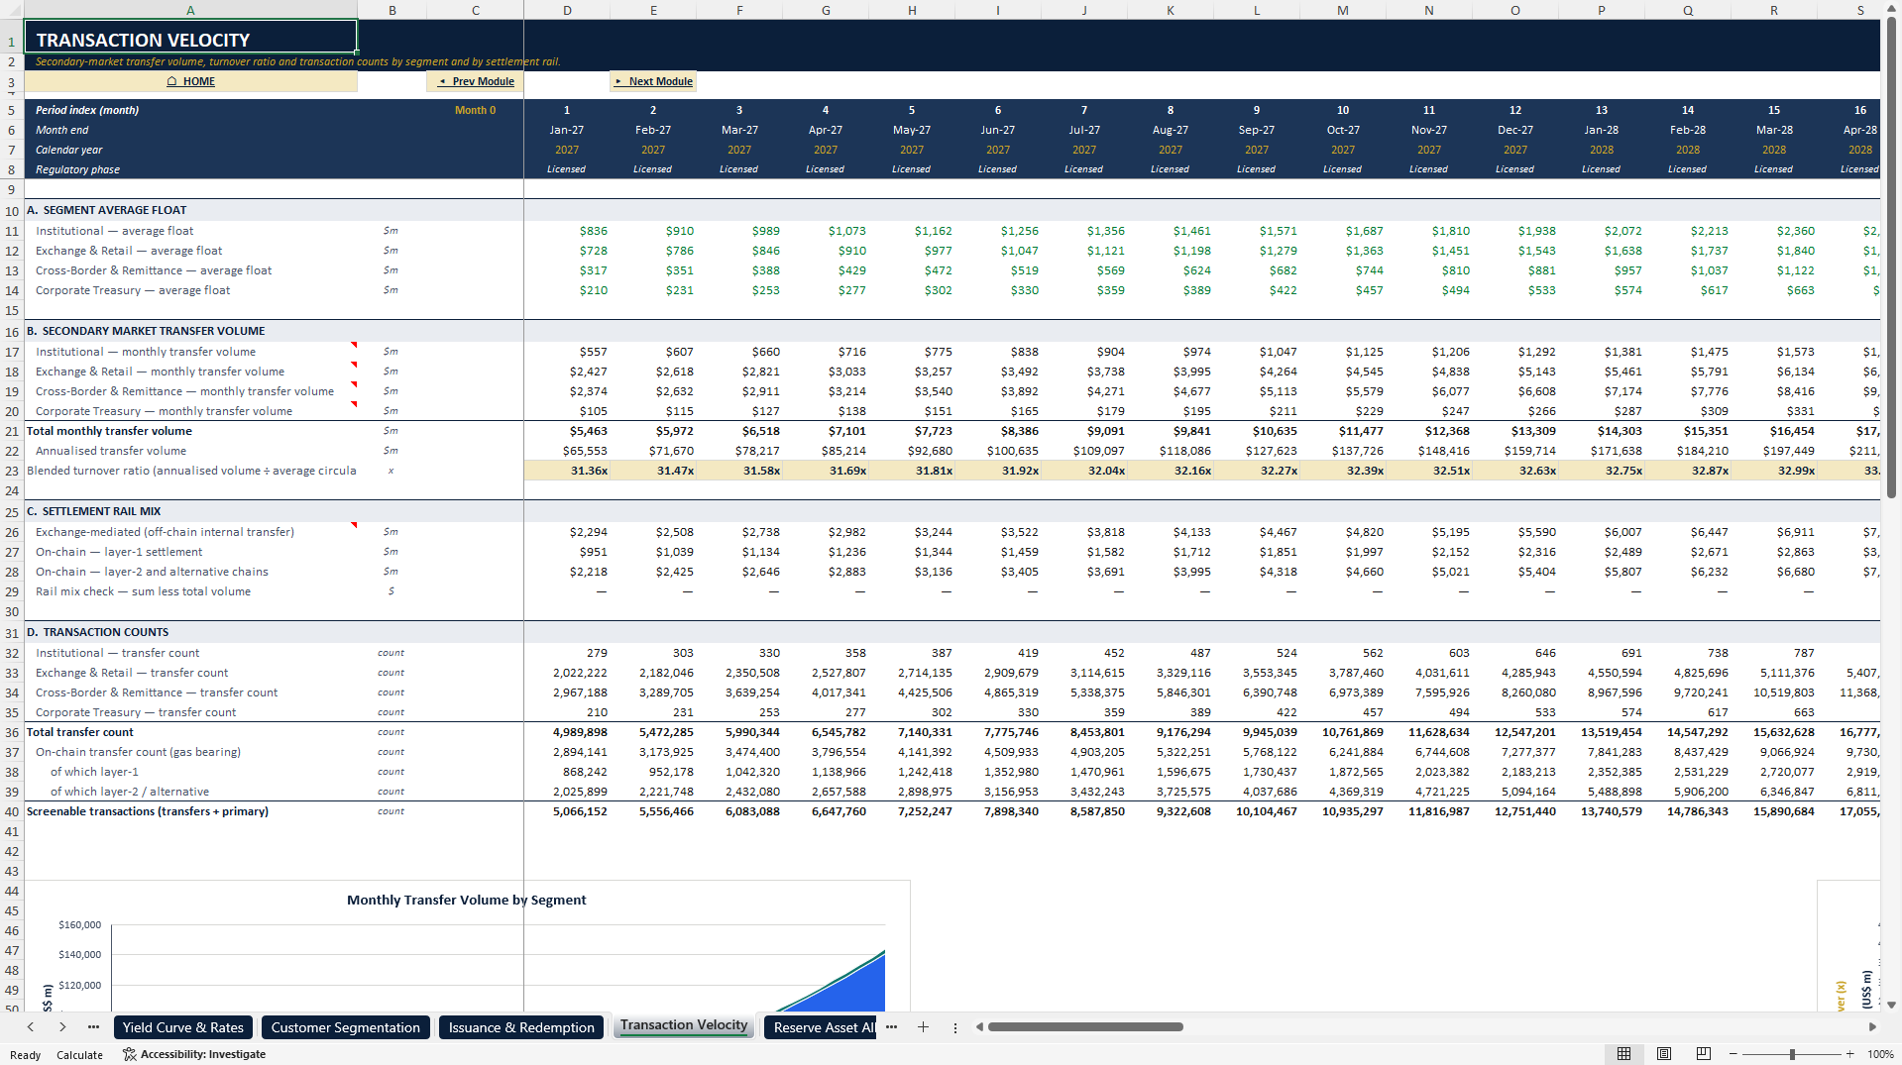1902x1065 pixels.
Task: Select Institutional float value $836
Action: (x=567, y=231)
